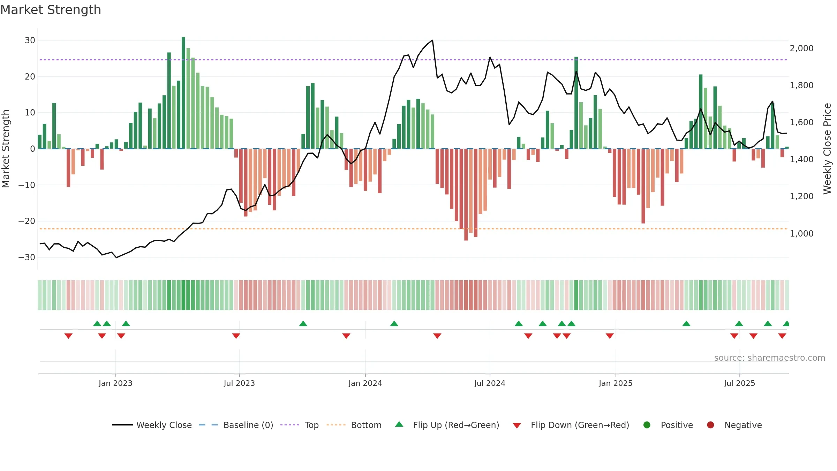Click the 1,000 price tick label
Image resolution: width=837 pixels, height=471 pixels.
(801, 233)
